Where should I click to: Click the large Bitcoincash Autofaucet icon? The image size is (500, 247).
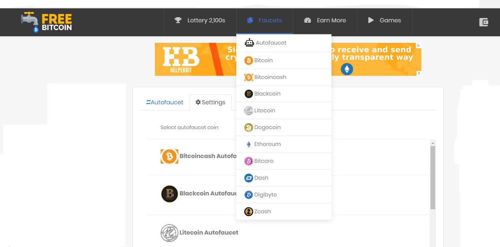[x=169, y=157]
